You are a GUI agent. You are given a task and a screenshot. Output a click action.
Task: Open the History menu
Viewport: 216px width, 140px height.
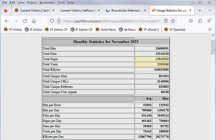tap(32, 2)
